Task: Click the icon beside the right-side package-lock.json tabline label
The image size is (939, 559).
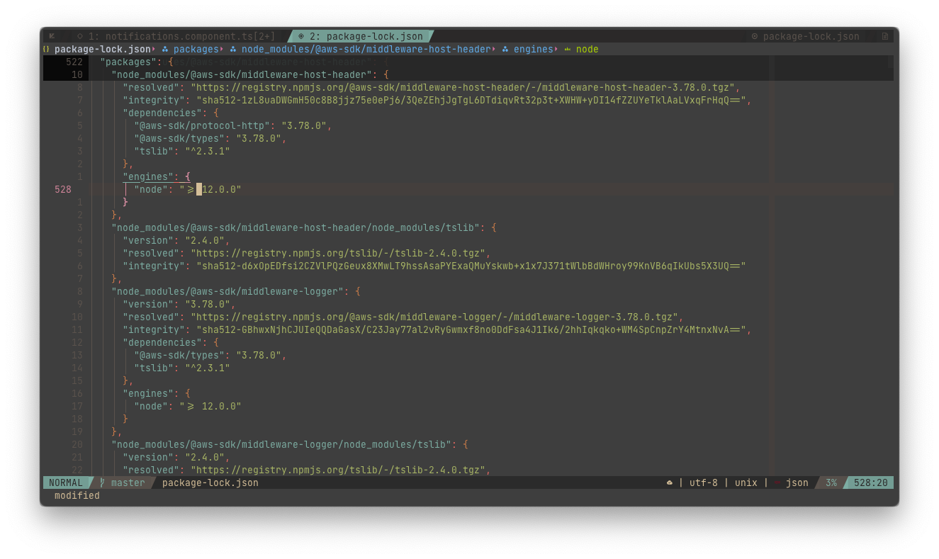Action: point(755,36)
